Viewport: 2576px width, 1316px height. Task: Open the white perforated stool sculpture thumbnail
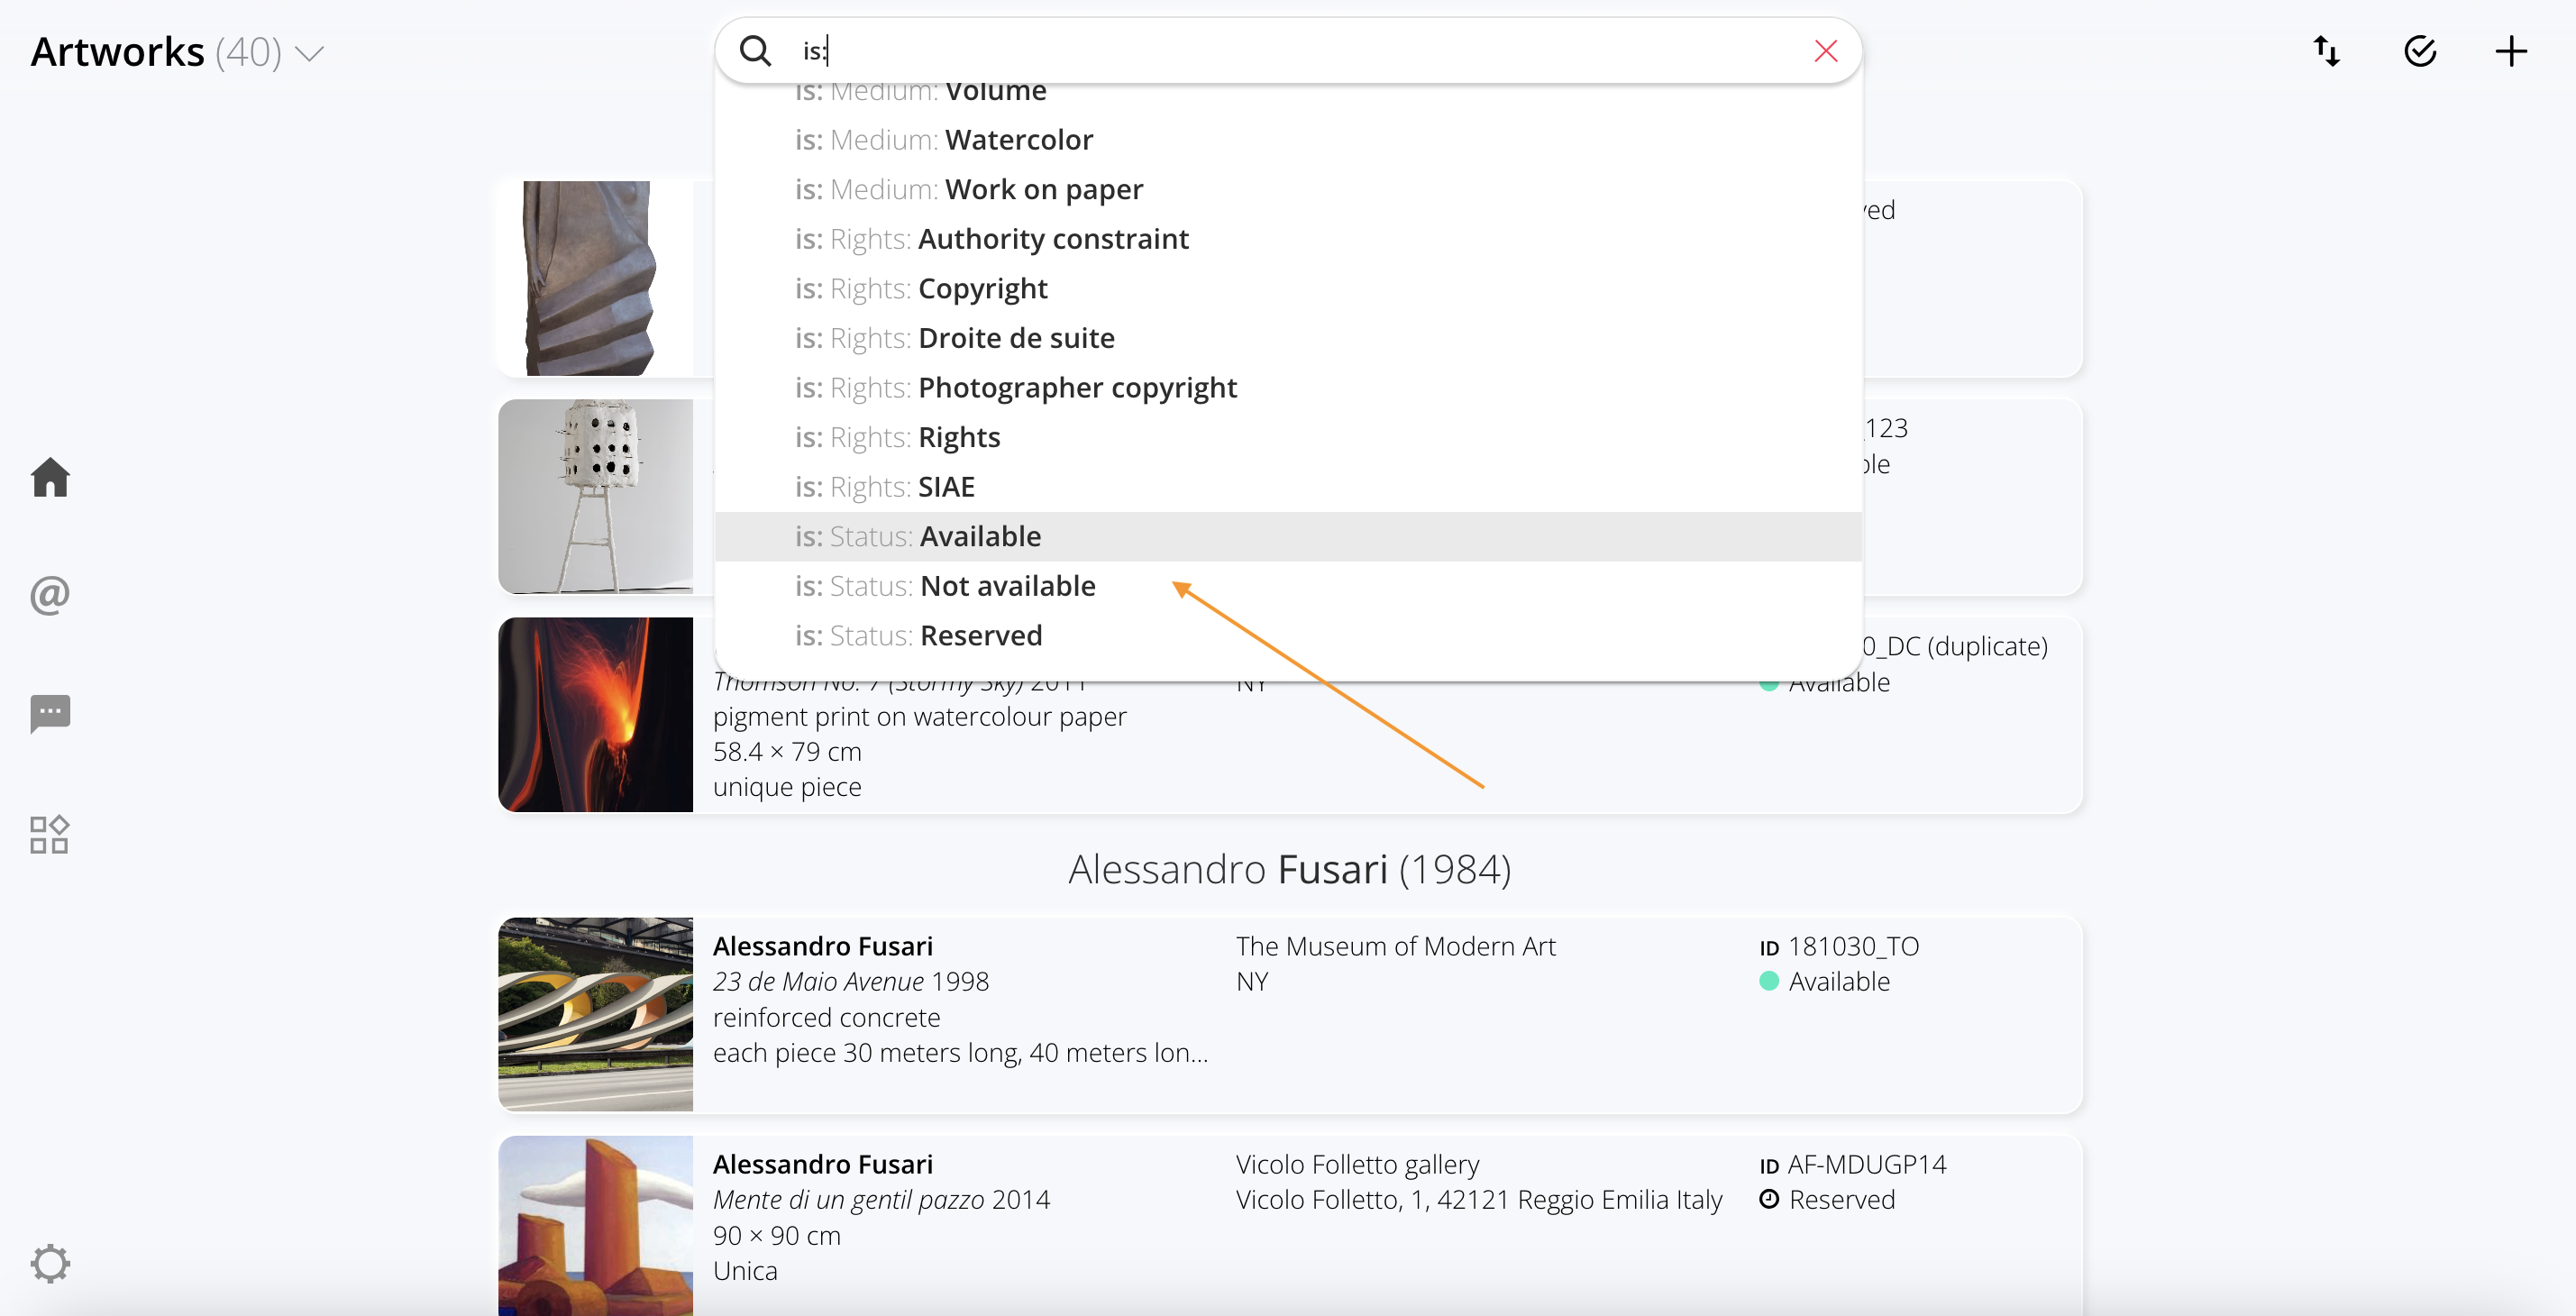tap(596, 497)
